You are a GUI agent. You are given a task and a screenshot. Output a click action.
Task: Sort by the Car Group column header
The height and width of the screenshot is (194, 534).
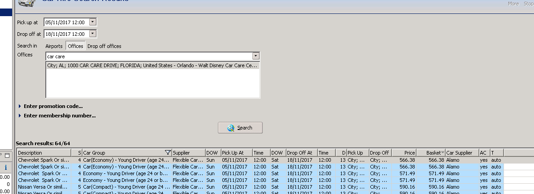click(127, 153)
